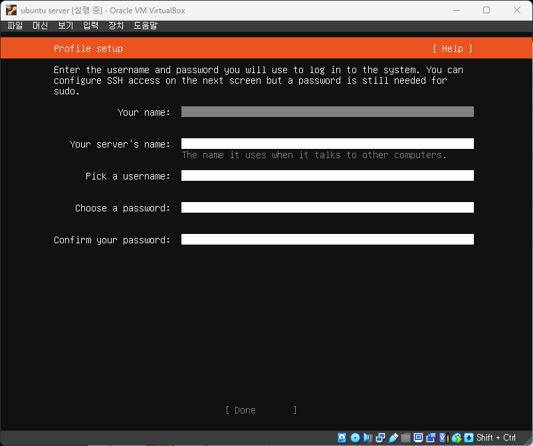Image resolution: width=533 pixels, height=446 pixels.
Task: Open the 도움말 menu
Action: click(x=146, y=25)
